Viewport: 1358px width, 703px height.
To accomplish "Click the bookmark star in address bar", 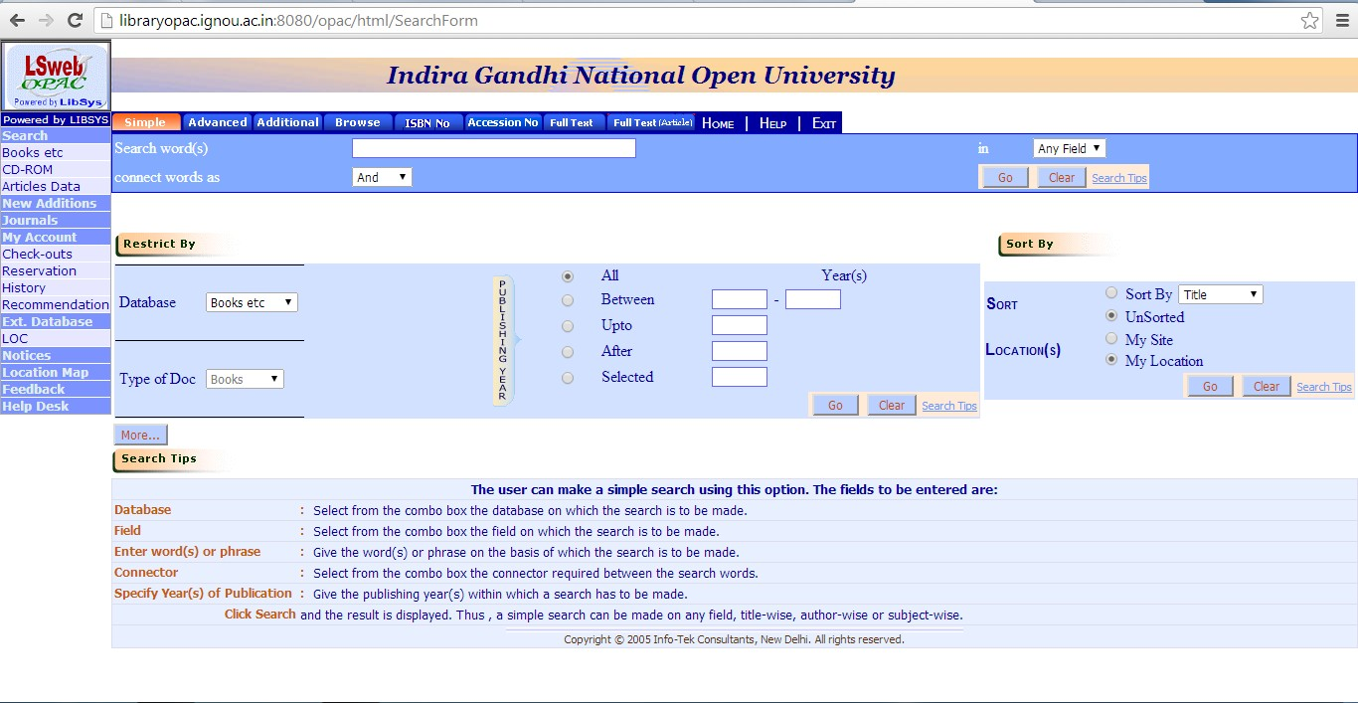I will (x=1311, y=19).
